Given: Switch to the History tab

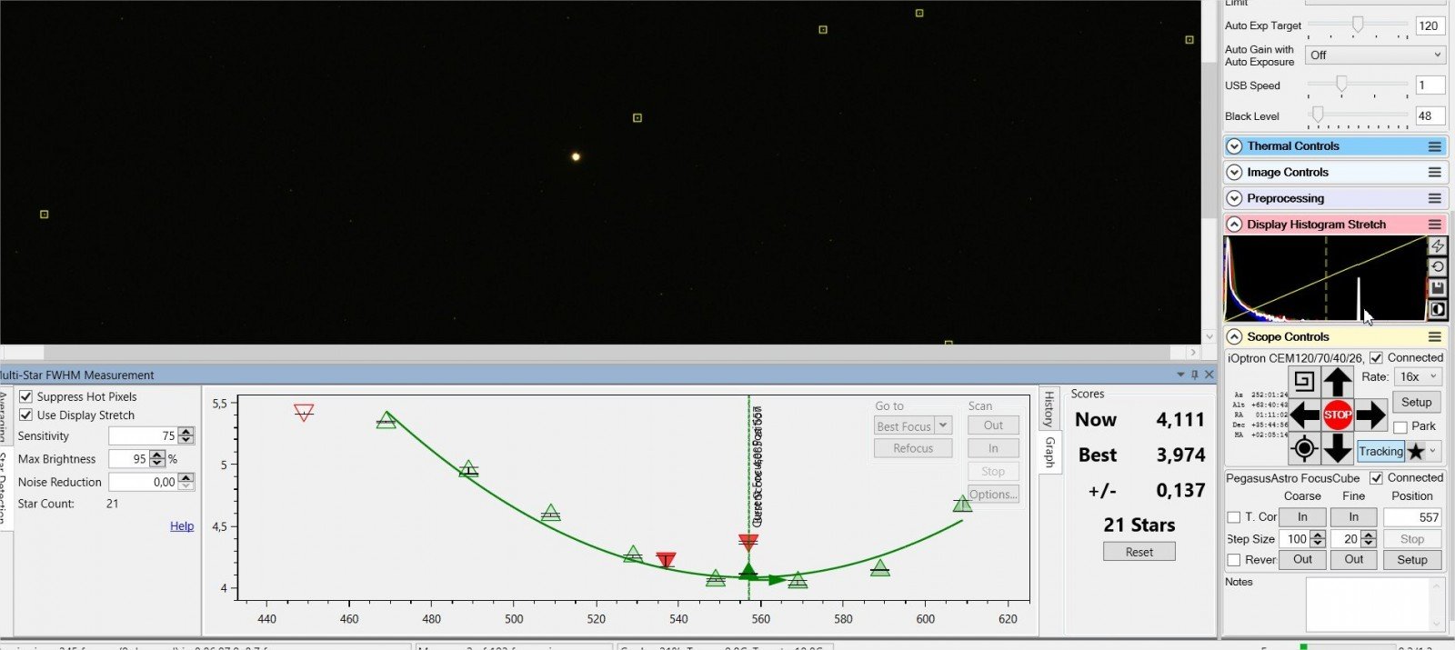Looking at the screenshot, I should click(x=1049, y=409).
